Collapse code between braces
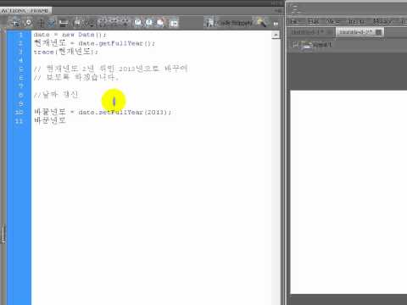 click(103, 23)
